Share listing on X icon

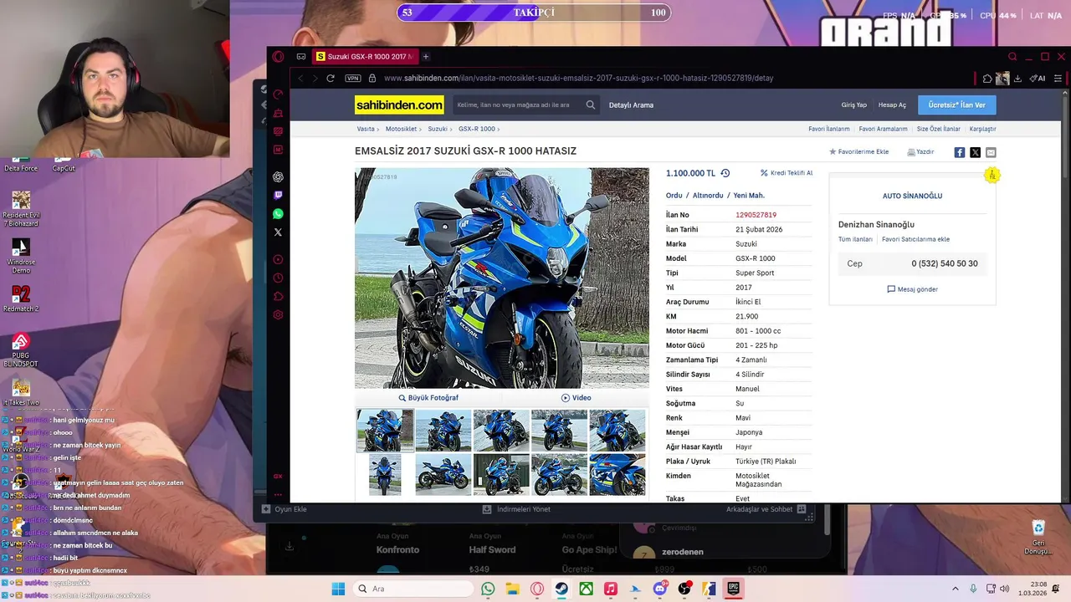tap(975, 152)
